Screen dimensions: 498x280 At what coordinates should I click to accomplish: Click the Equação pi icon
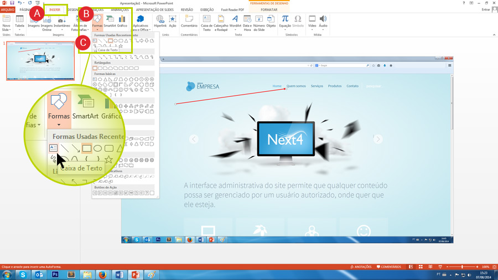coord(285,20)
